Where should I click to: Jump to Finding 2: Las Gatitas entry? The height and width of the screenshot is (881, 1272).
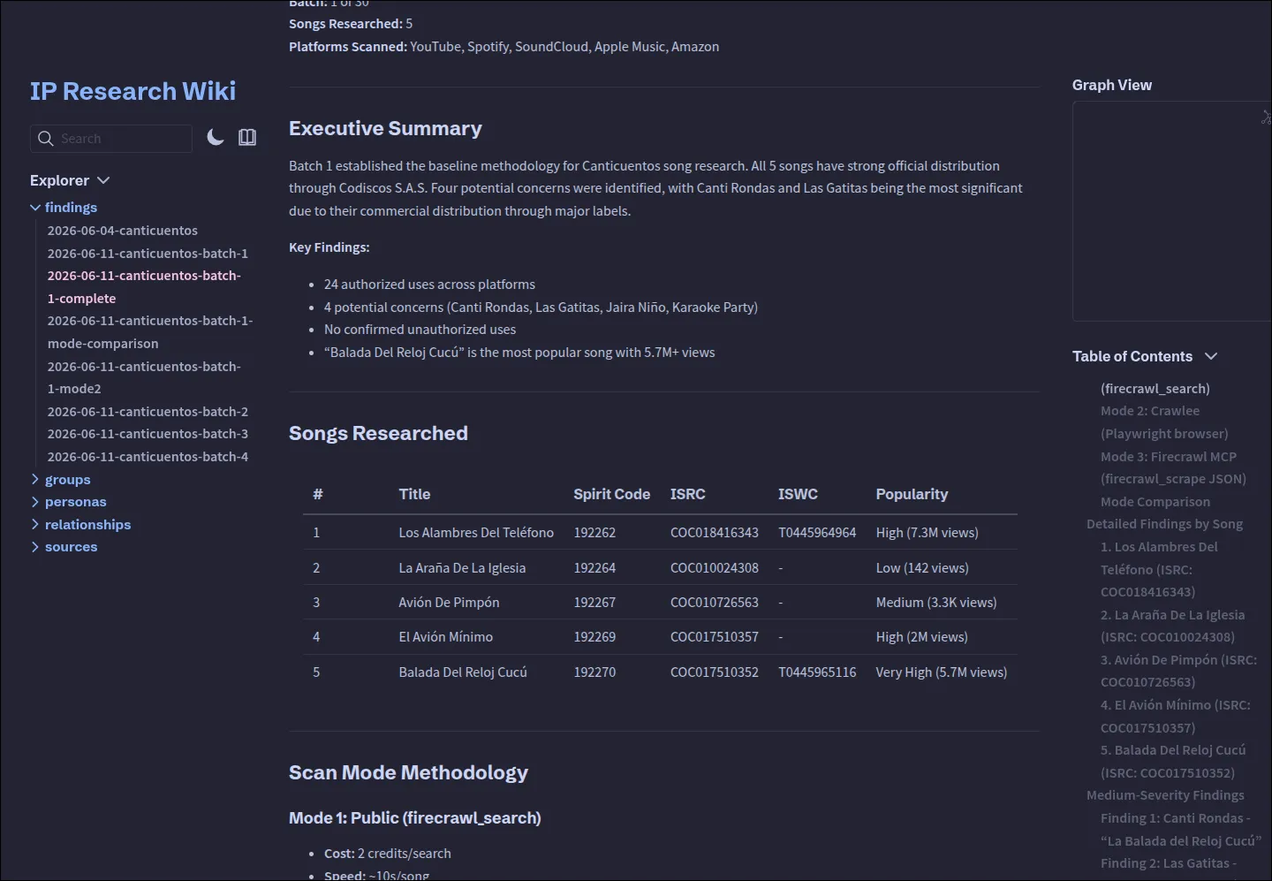coord(1169,863)
